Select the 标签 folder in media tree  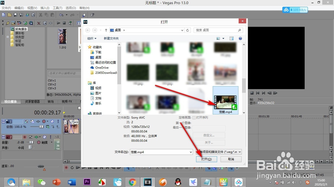click(x=18, y=41)
